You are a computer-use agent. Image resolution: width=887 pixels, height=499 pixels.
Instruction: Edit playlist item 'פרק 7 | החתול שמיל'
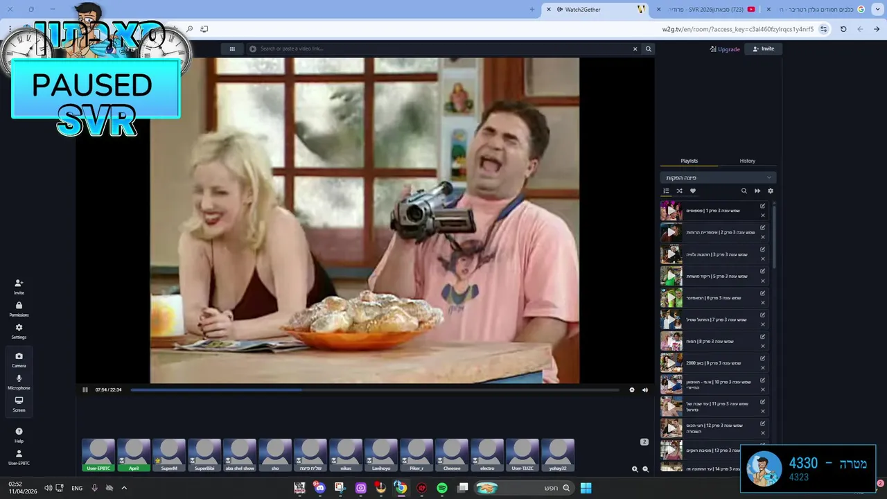(763, 315)
